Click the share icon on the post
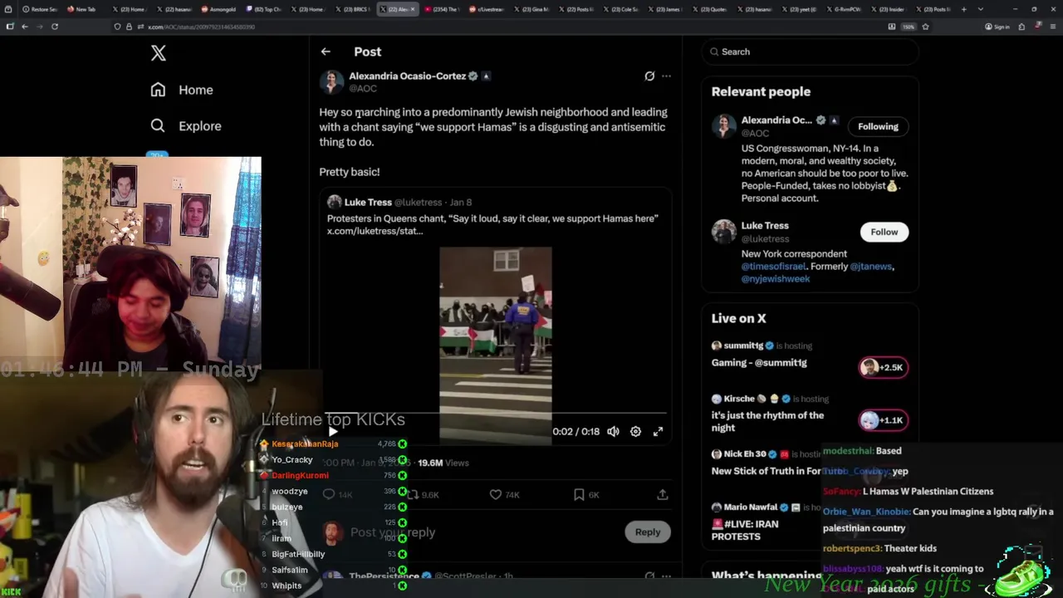1063x598 pixels. click(x=662, y=494)
